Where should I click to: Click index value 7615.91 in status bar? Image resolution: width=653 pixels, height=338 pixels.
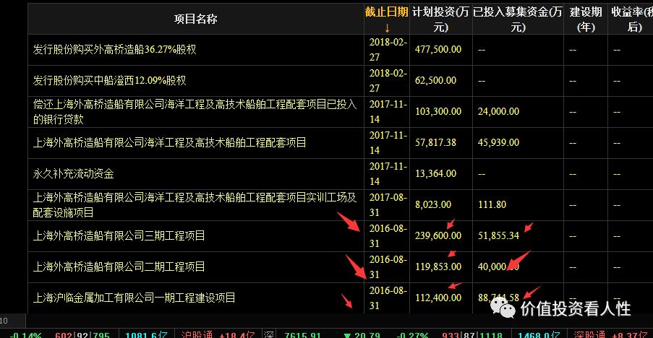(x=302, y=334)
